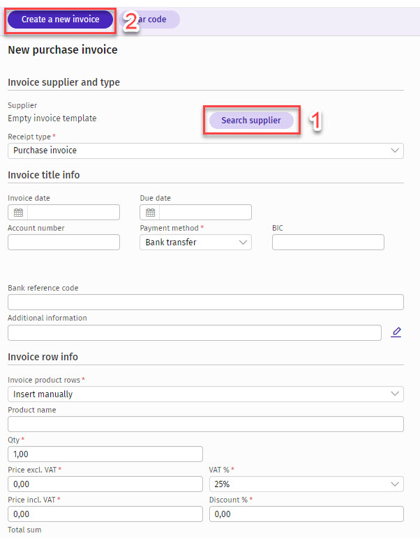Screen dimensions: 420x538
Task: Click the Search supplier button
Action: pyautogui.click(x=251, y=121)
